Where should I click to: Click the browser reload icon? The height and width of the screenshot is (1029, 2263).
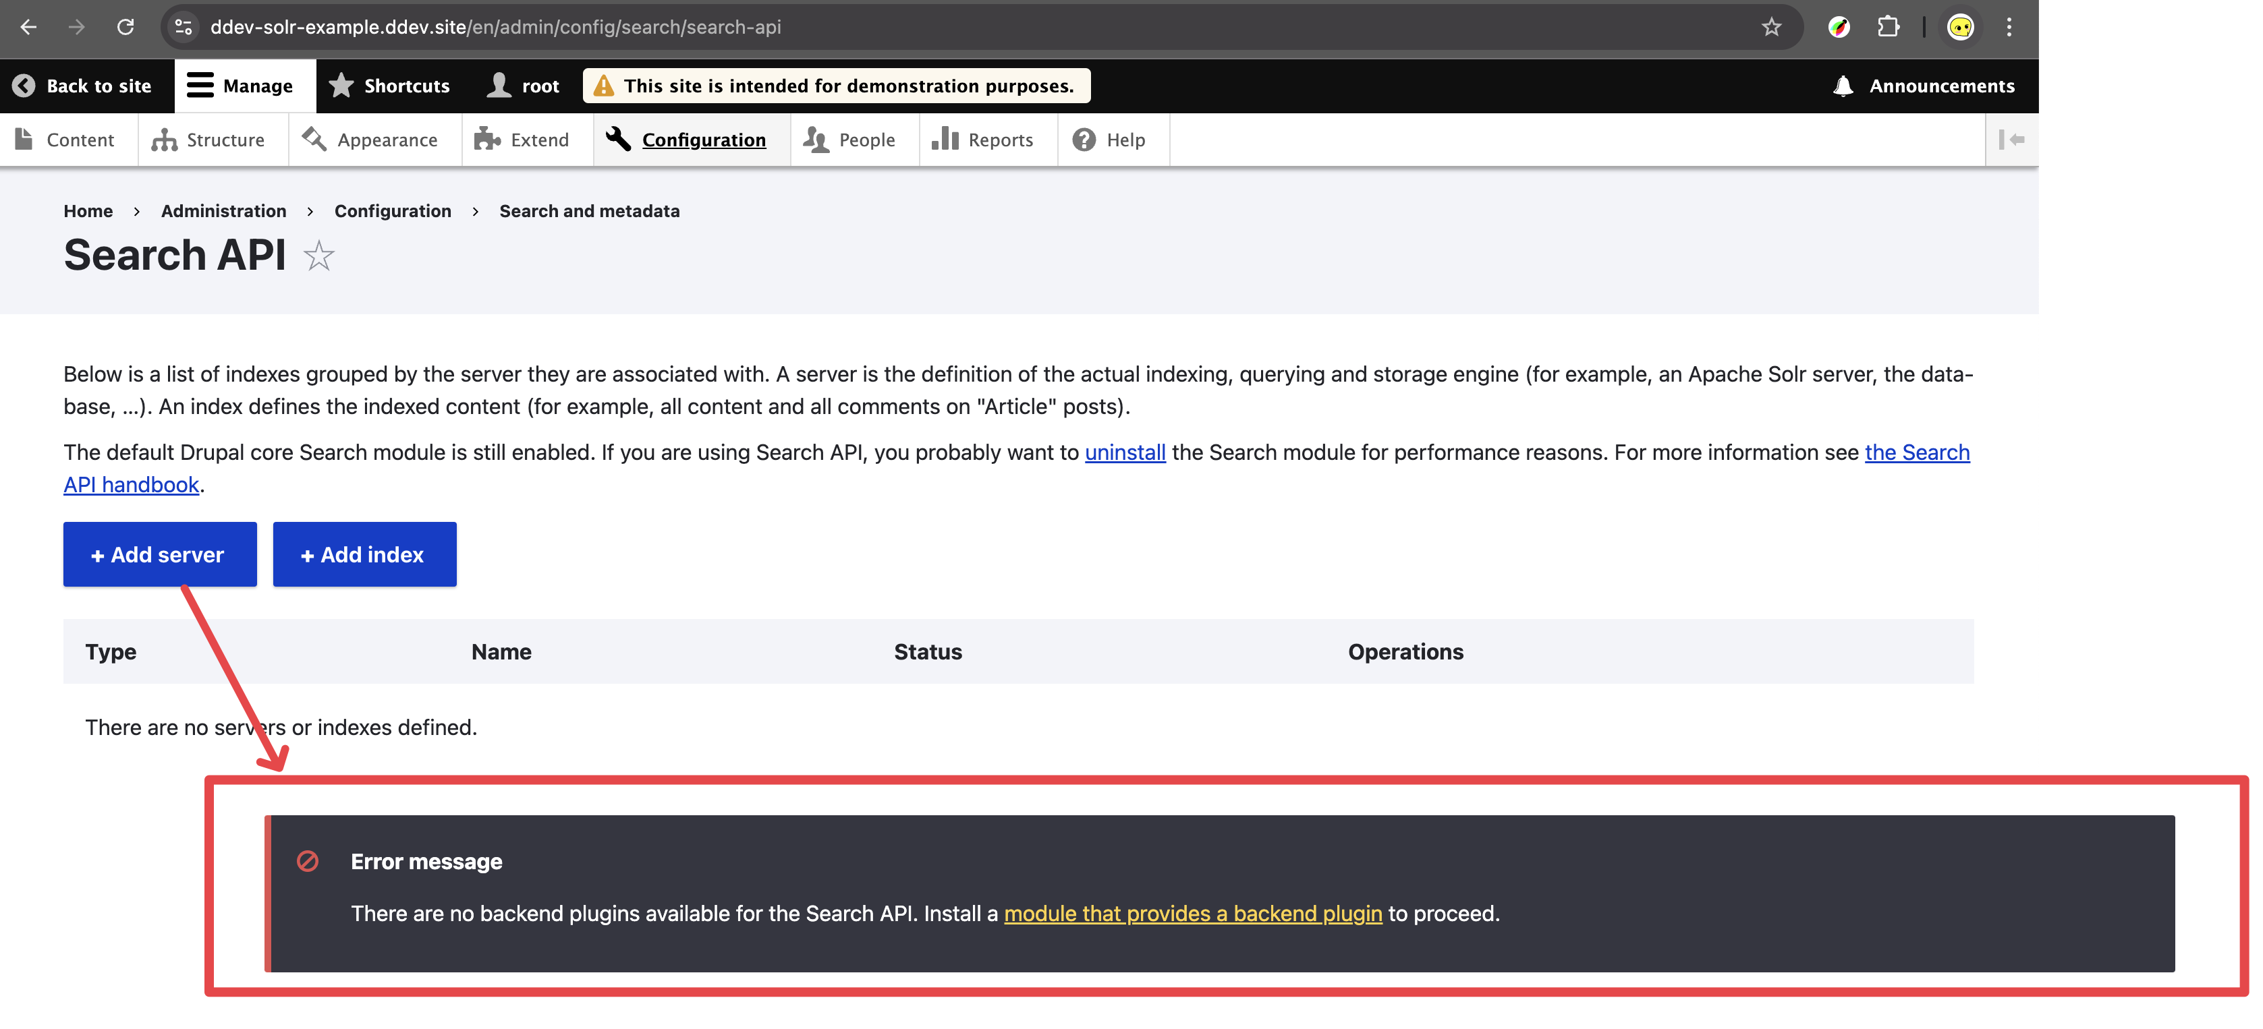click(125, 27)
